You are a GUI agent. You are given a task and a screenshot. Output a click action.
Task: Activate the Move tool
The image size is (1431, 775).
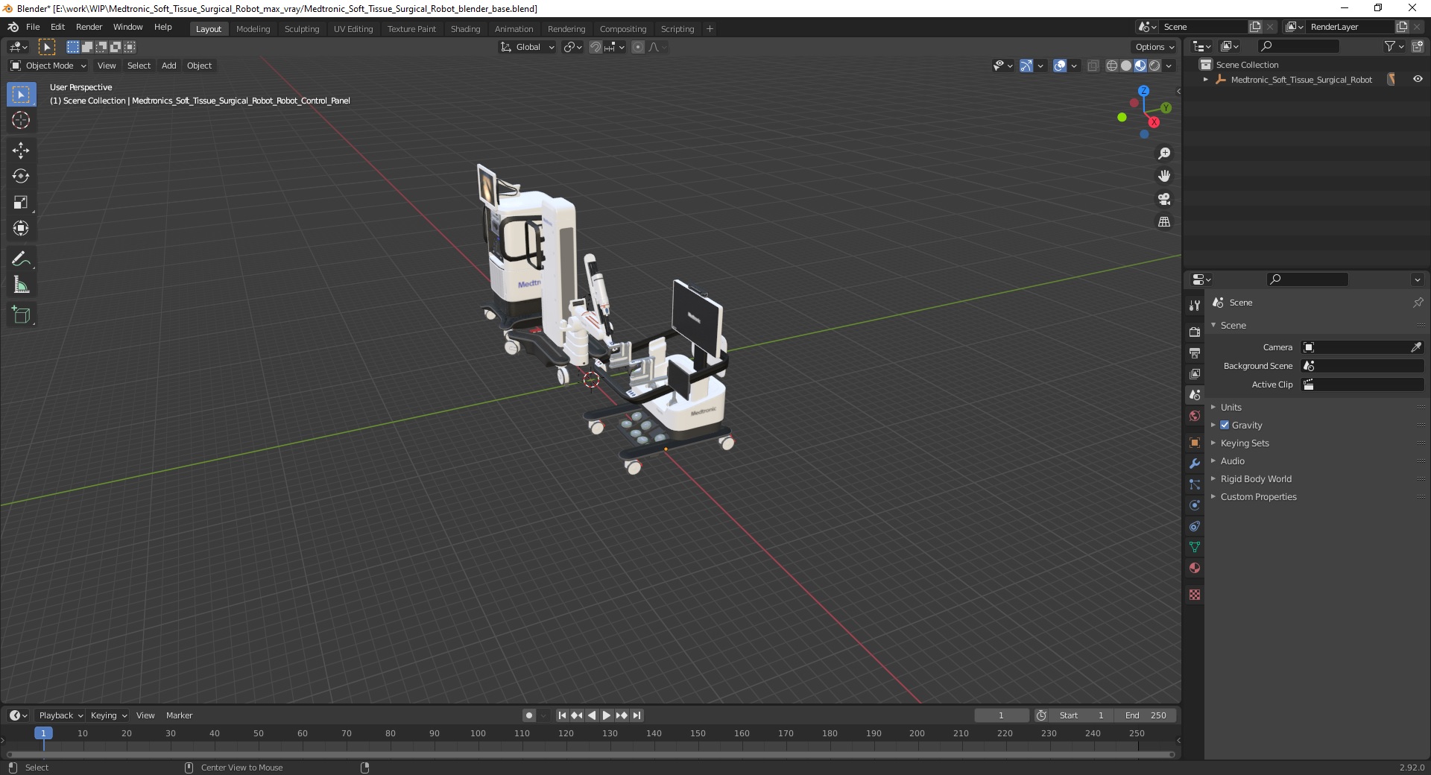21,151
